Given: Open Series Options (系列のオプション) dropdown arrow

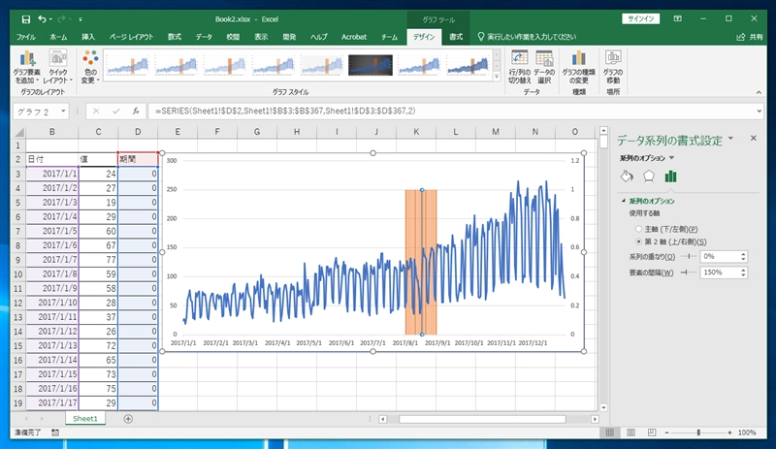Looking at the screenshot, I should [671, 158].
